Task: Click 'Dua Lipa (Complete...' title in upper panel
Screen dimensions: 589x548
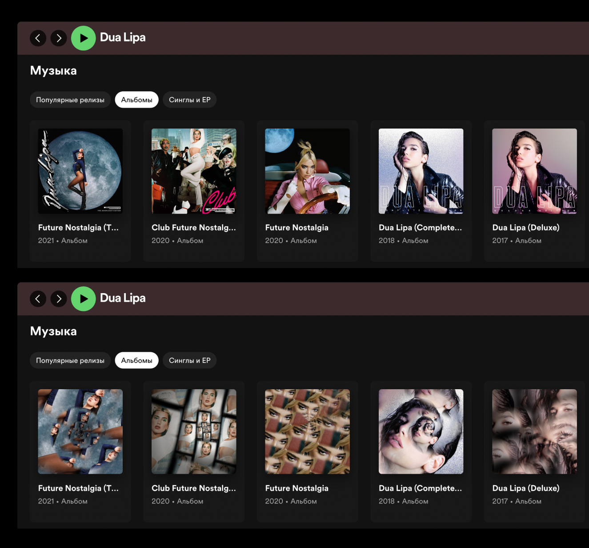Action: click(x=421, y=228)
